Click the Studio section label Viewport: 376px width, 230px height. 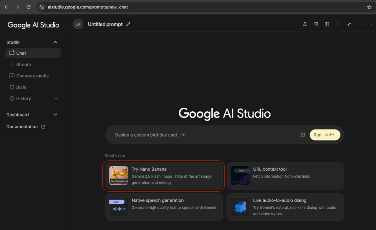tap(13, 42)
